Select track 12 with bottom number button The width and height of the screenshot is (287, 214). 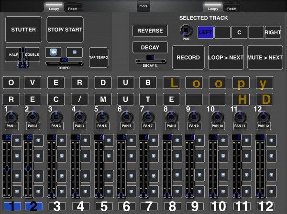(x=265, y=206)
